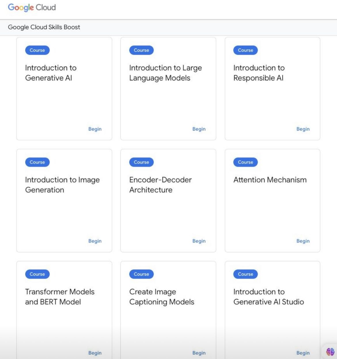Screen dimensions: 337x359
Task: Click Course badge on Encoder-Decoder Architecture card
Action: [x=141, y=162]
